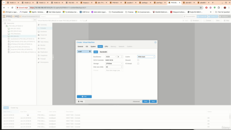This screenshot has height=130, width=231.
Task: Click the Disk size (GiB) field
Action: click(x=113, y=67)
